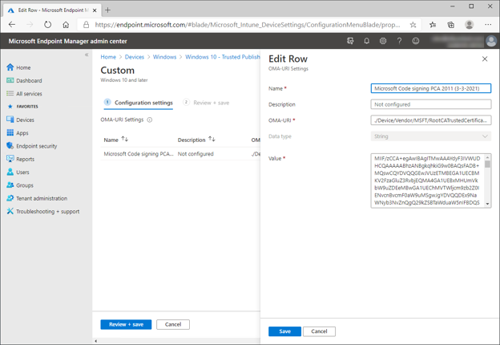Viewport: 500px width, 345px height.
Task: Open Devices in the sidebar
Action: (x=25, y=120)
